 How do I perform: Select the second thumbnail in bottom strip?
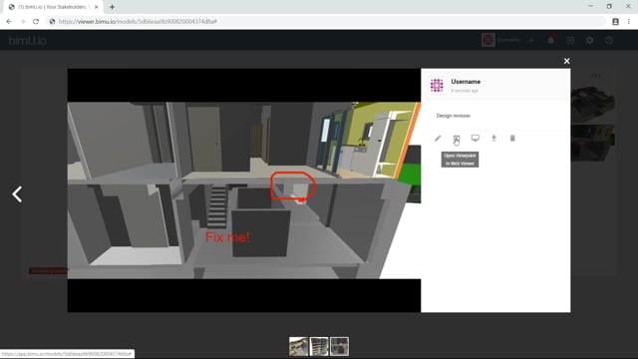[319, 346]
